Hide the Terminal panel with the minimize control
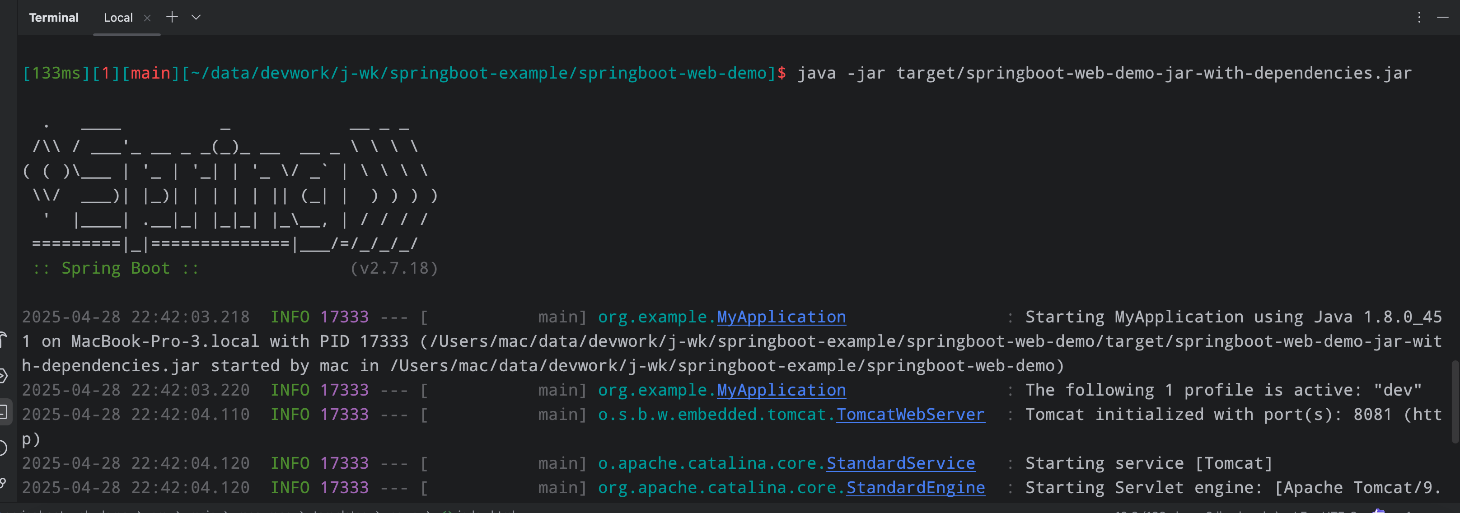The image size is (1460, 513). coord(1444,17)
